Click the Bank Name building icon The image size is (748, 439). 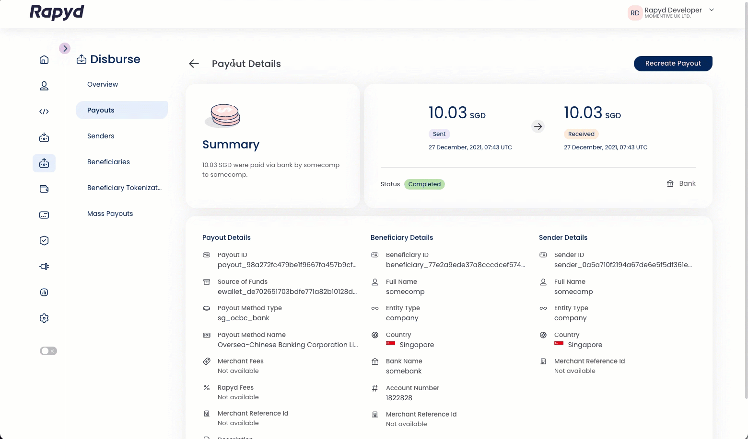375,361
